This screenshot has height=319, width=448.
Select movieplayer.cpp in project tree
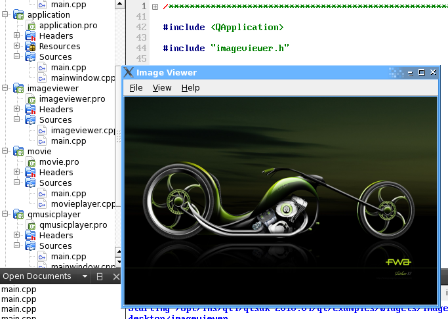coord(83,204)
